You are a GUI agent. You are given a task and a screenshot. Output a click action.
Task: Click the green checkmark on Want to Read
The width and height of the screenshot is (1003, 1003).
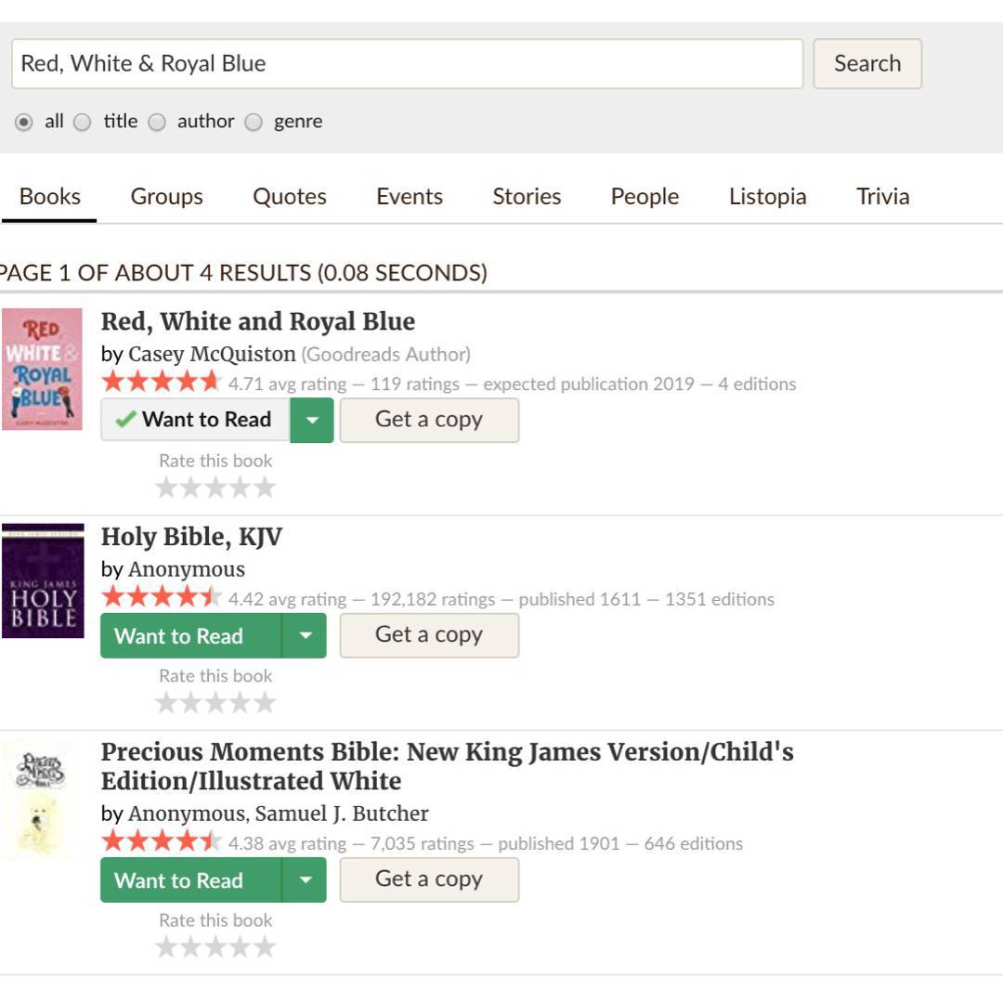[x=125, y=420]
